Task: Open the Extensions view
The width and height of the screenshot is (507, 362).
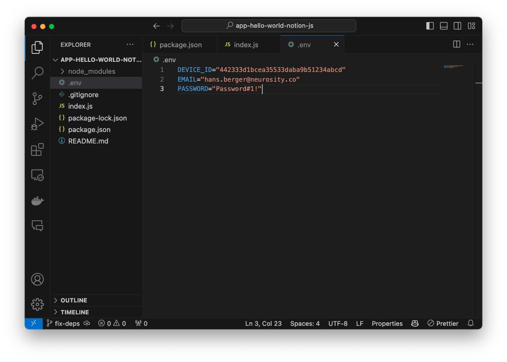Action: (x=37, y=150)
